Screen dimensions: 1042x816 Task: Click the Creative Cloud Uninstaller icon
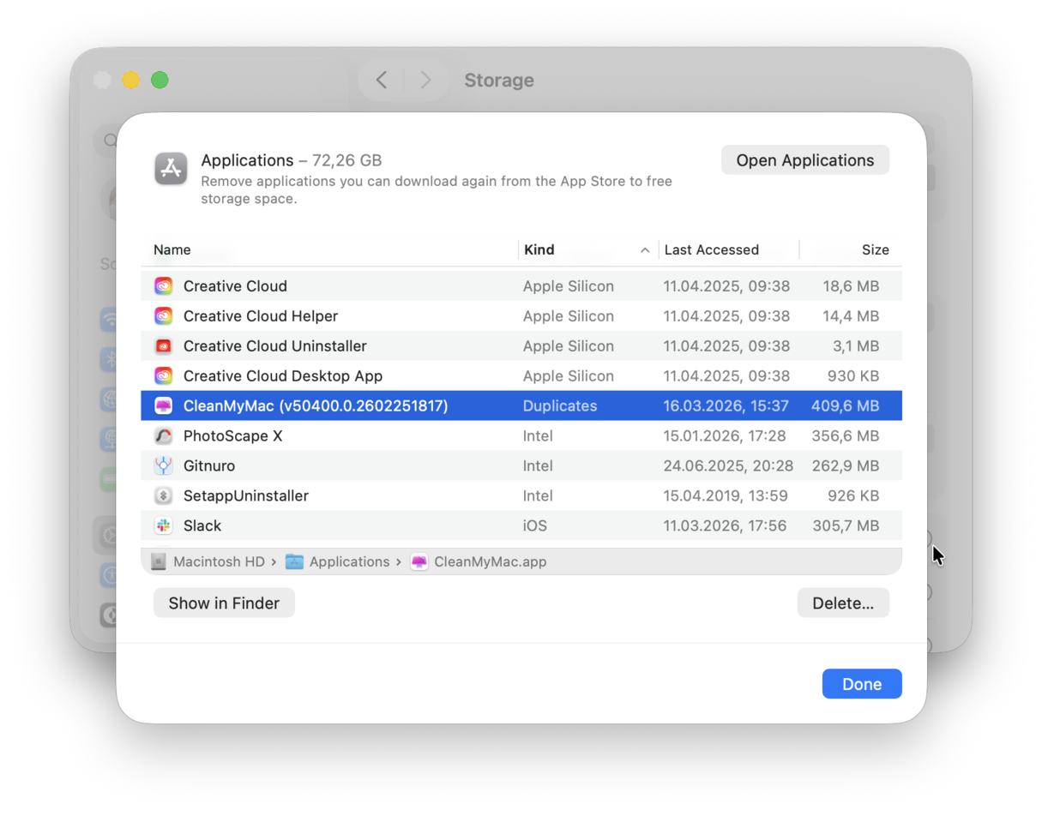click(164, 345)
